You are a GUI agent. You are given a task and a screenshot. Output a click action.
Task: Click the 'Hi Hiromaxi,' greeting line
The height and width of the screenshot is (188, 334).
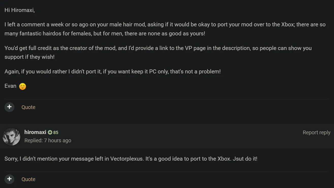[20, 10]
